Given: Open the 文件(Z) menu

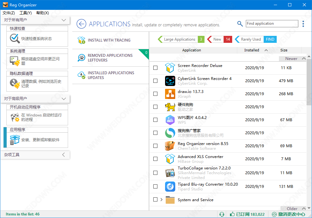Looking at the screenshot, I should [9, 13].
